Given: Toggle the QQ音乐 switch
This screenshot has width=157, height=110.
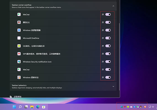Looking at the screenshot, I should 108,46.
